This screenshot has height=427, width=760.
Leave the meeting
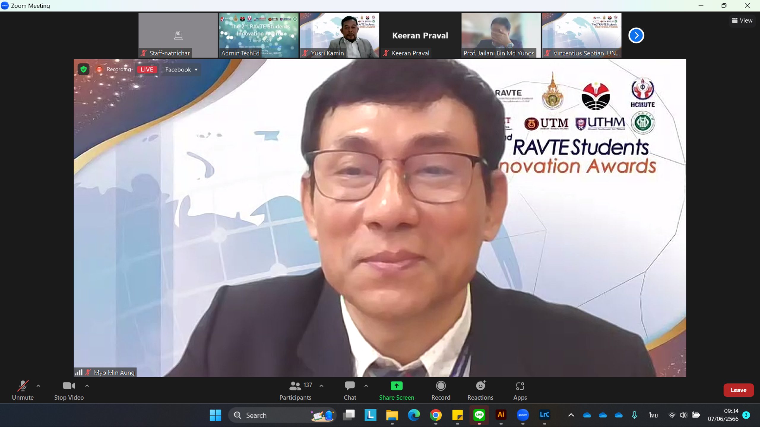pos(739,390)
